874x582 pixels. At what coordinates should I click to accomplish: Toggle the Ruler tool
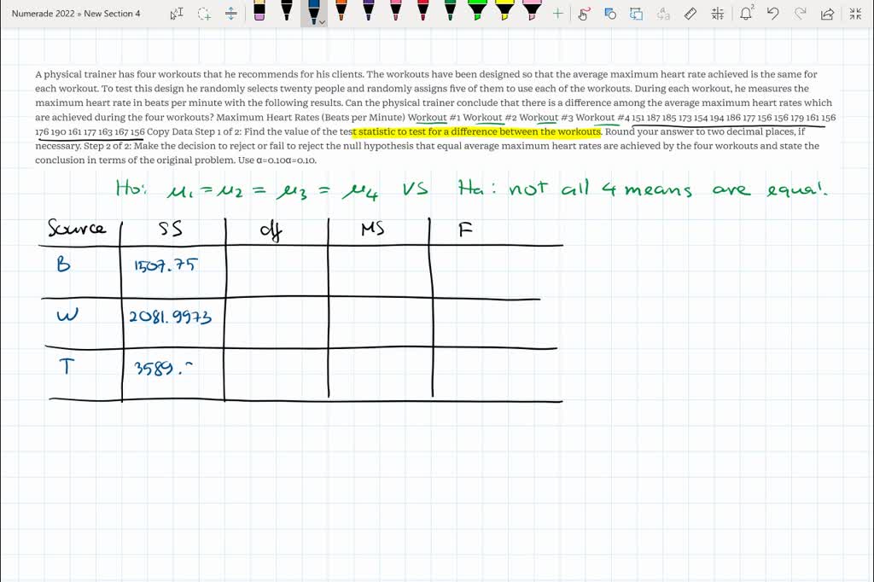(690, 14)
